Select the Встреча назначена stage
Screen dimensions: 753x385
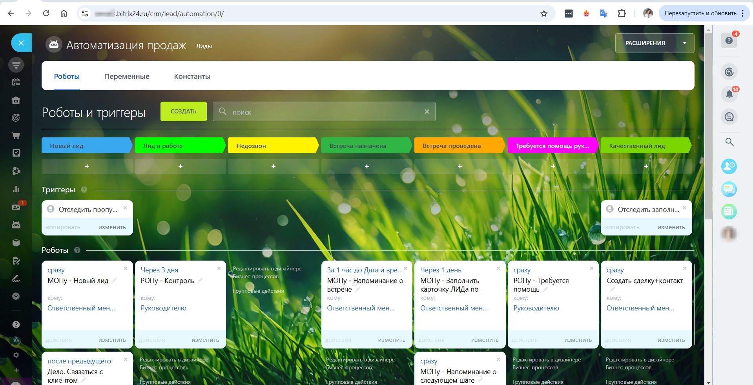pyautogui.click(x=366, y=146)
